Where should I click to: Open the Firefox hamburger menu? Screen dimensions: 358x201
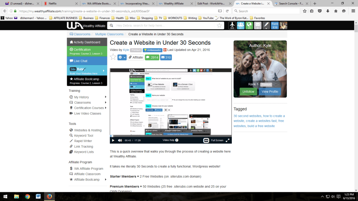click(x=353, y=11)
